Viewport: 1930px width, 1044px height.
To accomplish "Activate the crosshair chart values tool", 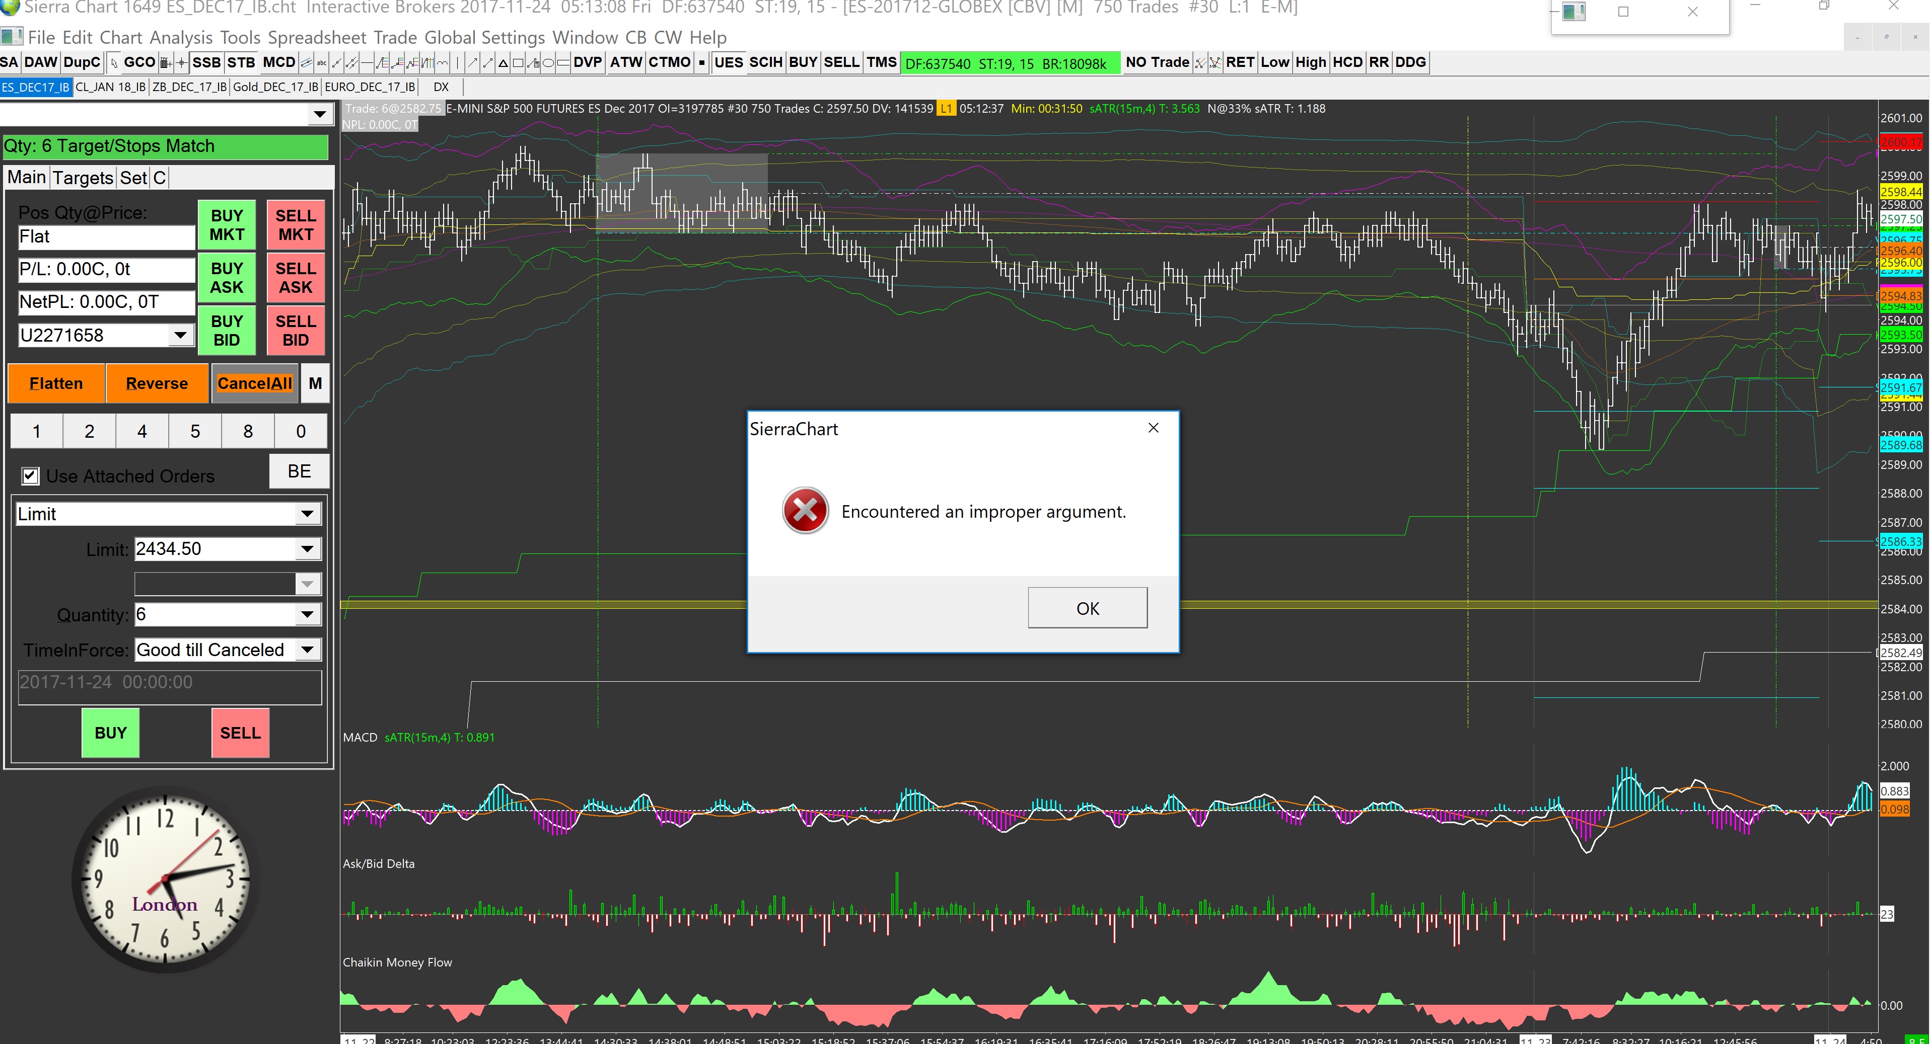I will (182, 63).
